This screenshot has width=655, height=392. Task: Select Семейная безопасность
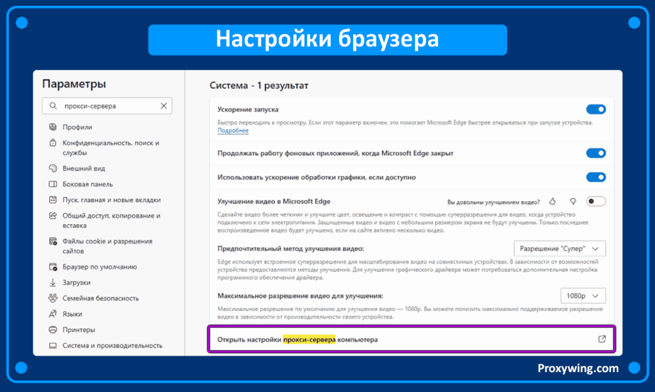[x=100, y=298]
